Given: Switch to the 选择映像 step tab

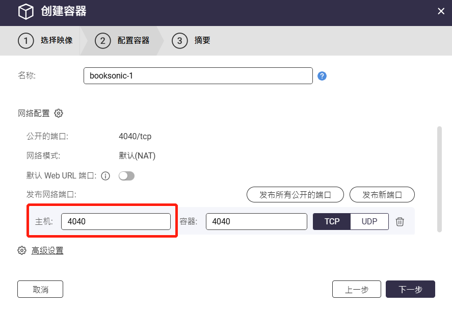Looking at the screenshot, I should click(57, 41).
